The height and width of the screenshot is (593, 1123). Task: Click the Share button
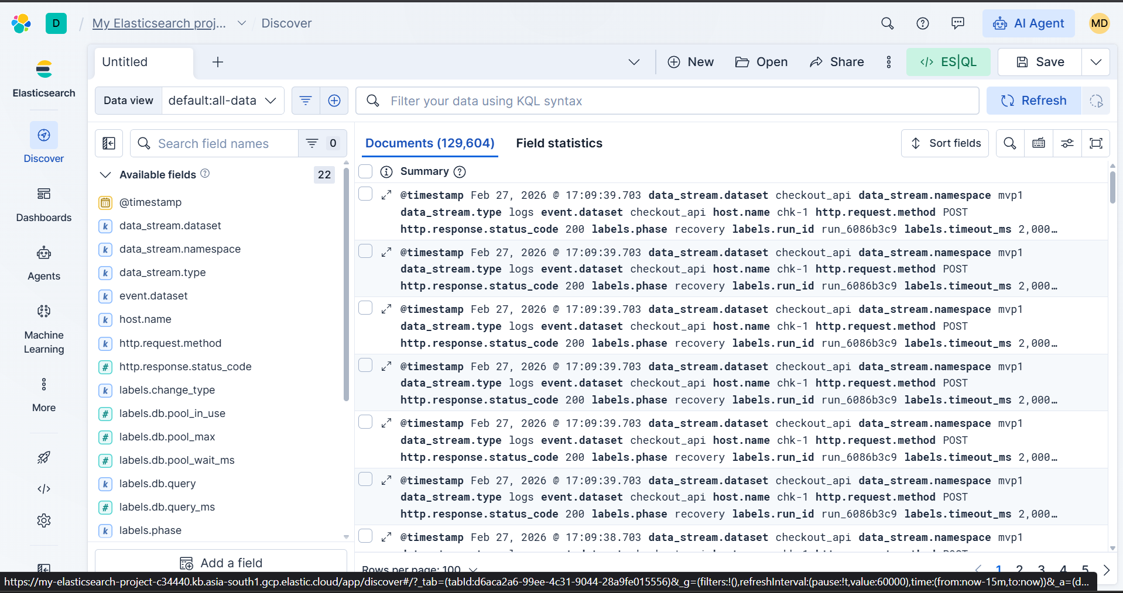837,62
